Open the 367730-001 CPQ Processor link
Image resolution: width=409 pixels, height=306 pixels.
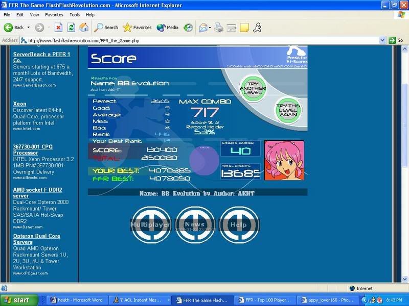pyautogui.click(x=33, y=149)
